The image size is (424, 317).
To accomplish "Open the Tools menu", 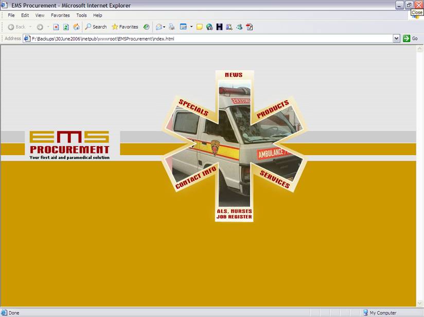I will point(81,15).
